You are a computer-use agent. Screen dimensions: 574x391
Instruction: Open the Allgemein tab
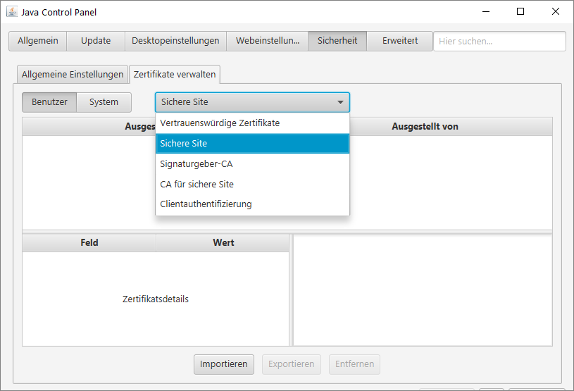click(x=38, y=41)
